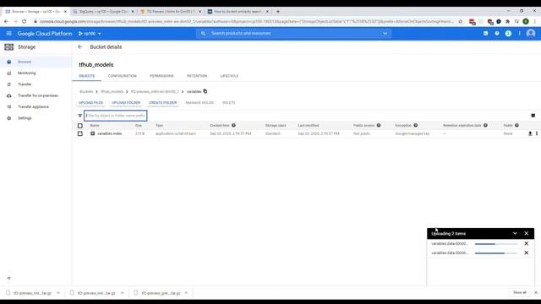The image size is (541, 304).
Task: Click second upload progress bar
Action: pos(496,253)
